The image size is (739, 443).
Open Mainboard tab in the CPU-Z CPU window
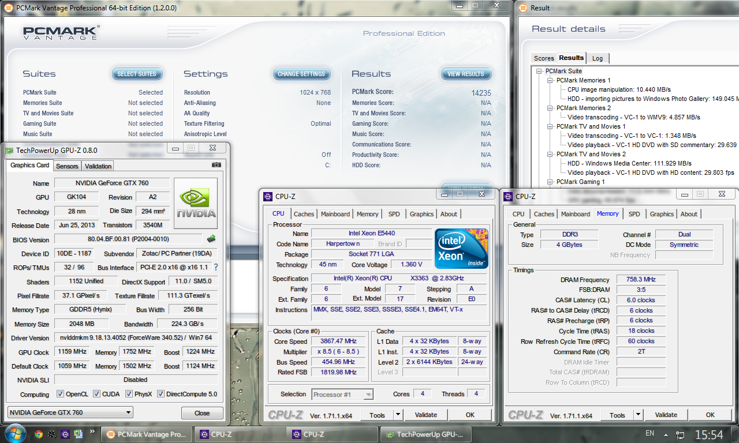[335, 214]
